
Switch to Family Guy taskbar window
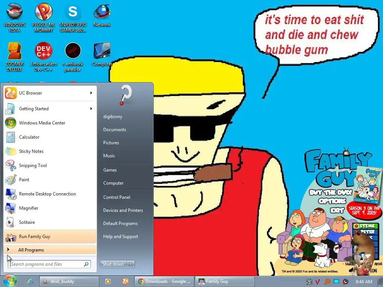(x=225, y=281)
